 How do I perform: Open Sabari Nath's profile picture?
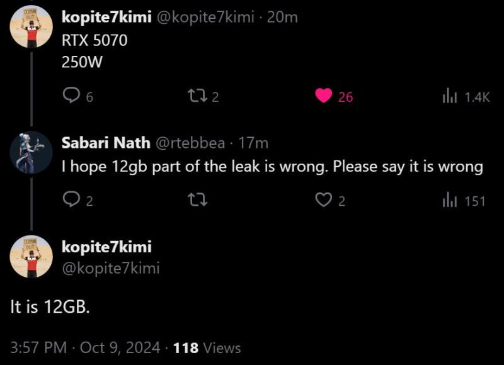[x=31, y=152]
